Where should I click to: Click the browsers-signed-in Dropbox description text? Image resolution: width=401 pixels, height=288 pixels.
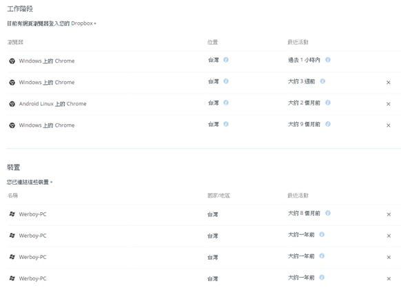[x=52, y=23]
